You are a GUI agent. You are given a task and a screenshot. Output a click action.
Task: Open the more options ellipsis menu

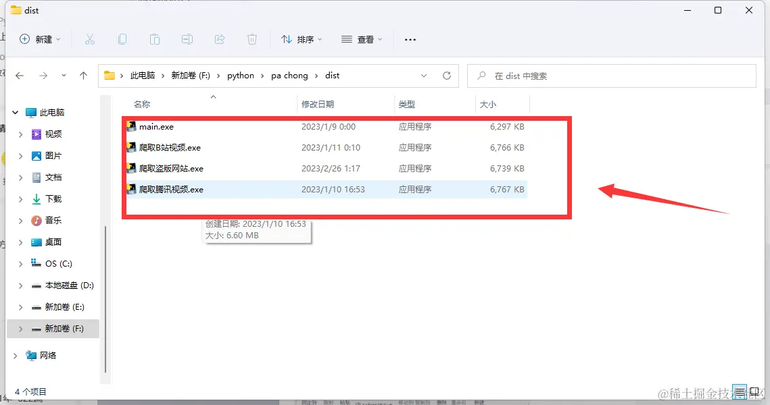pos(410,39)
